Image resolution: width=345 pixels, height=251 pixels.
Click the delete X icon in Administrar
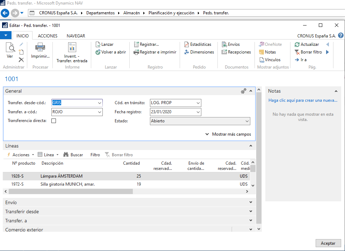click(x=21, y=60)
